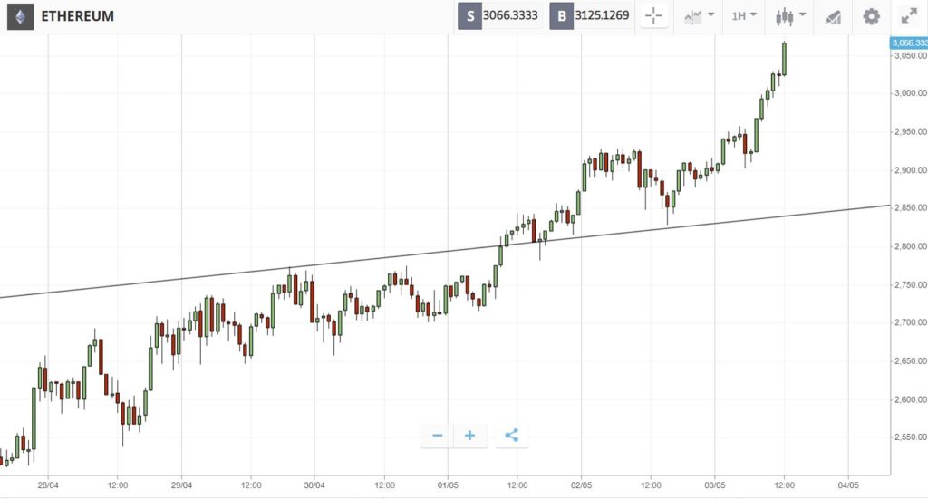Click the 01/05 date axis label
928x499 pixels.
pyautogui.click(x=448, y=485)
